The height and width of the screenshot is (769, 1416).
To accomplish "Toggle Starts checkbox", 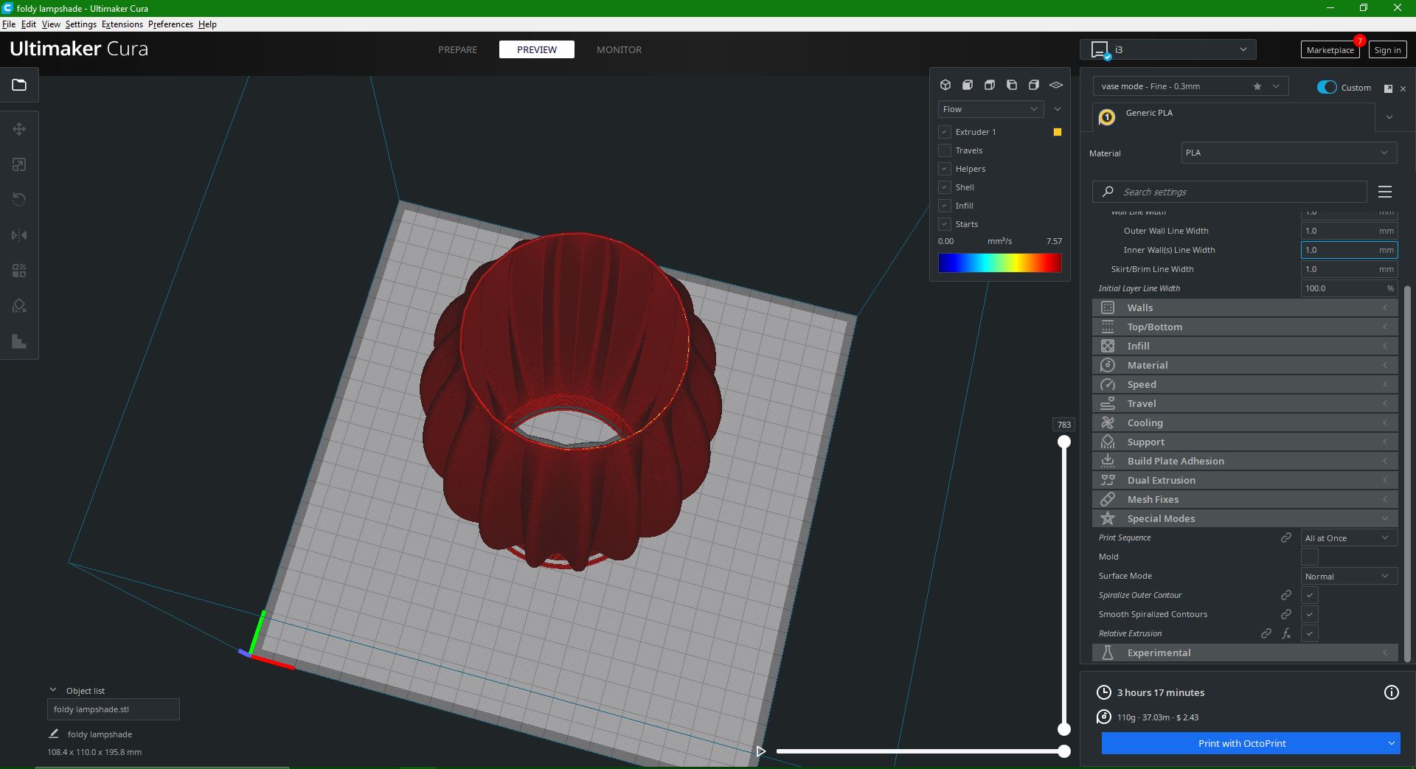I will click(x=944, y=224).
